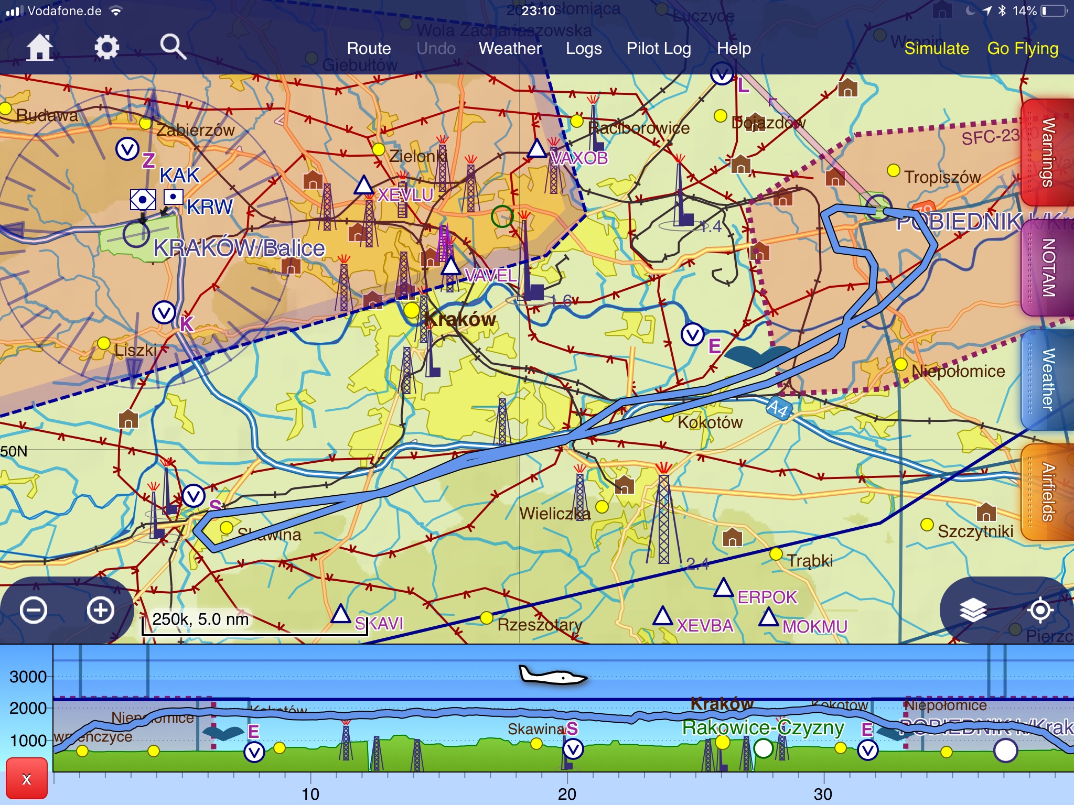Tap the Kokotów label on map
1074x805 pixels.
(x=710, y=422)
